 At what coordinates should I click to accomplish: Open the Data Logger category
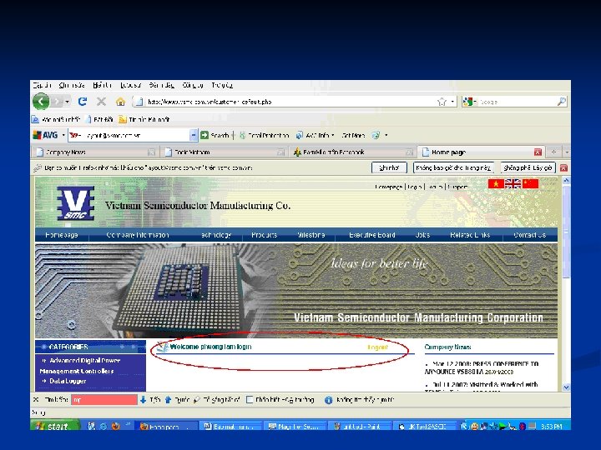[68, 381]
